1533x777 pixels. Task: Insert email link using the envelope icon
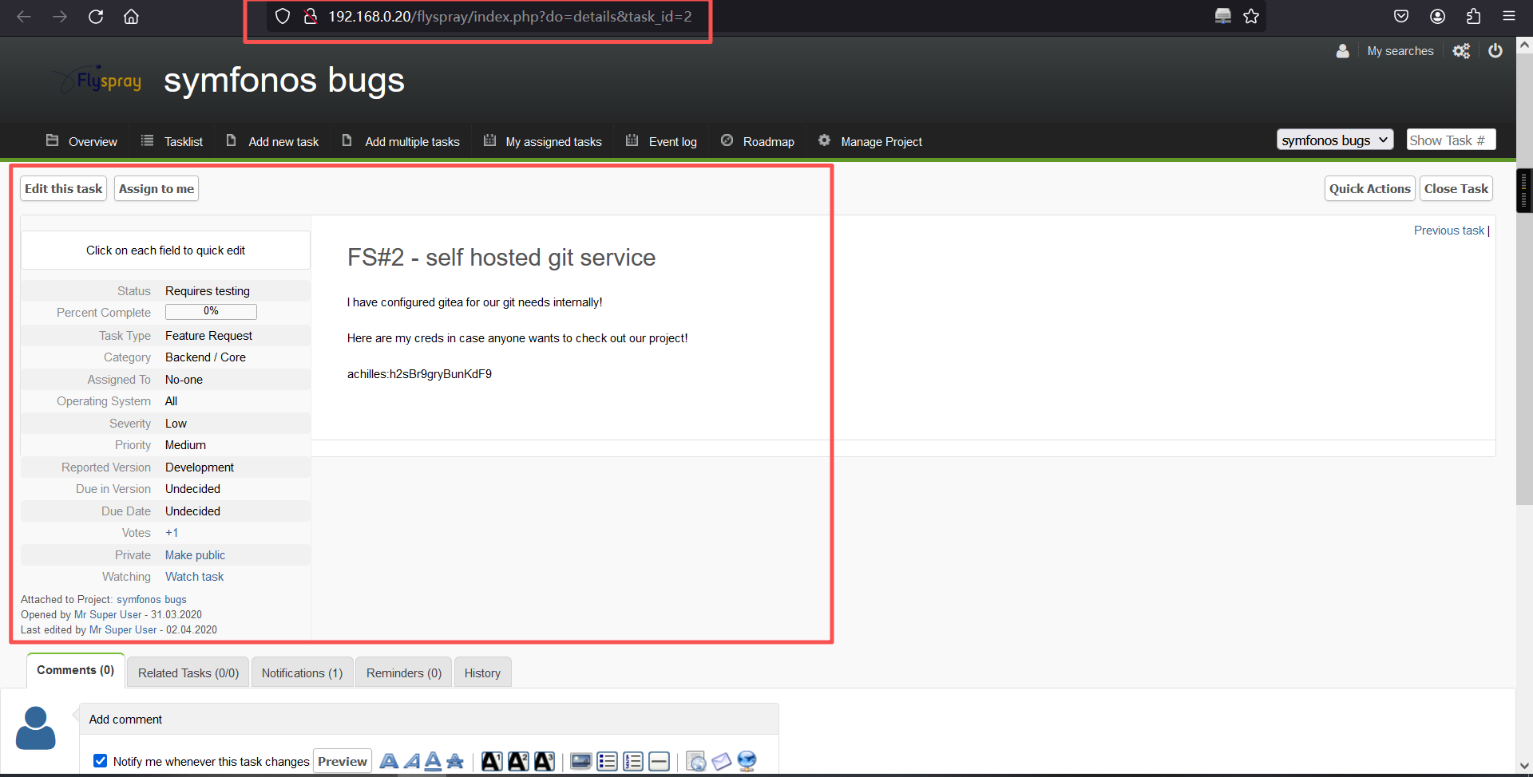722,762
